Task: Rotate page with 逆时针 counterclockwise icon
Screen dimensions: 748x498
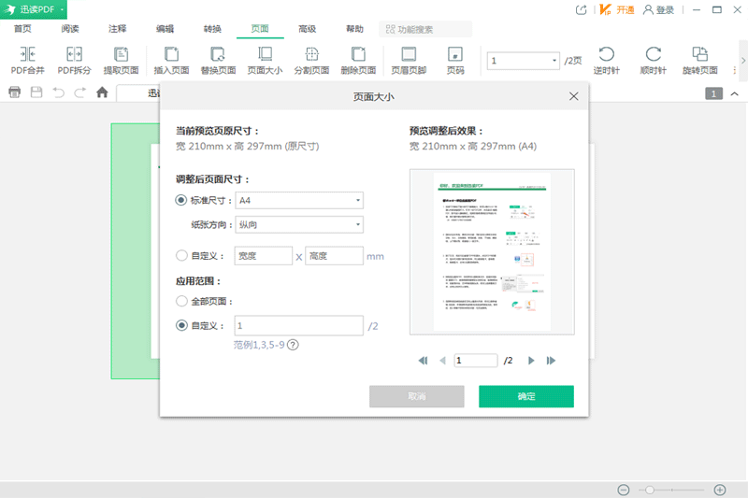Action: point(606,54)
